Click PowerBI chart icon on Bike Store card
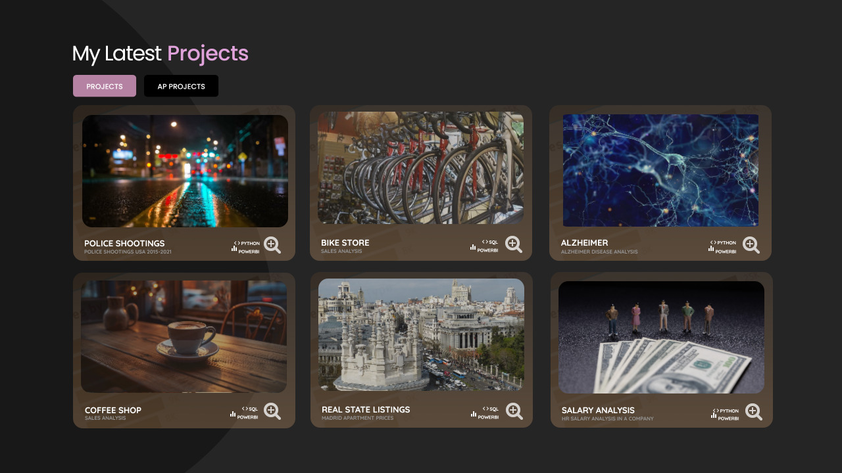842x473 pixels. pos(473,248)
